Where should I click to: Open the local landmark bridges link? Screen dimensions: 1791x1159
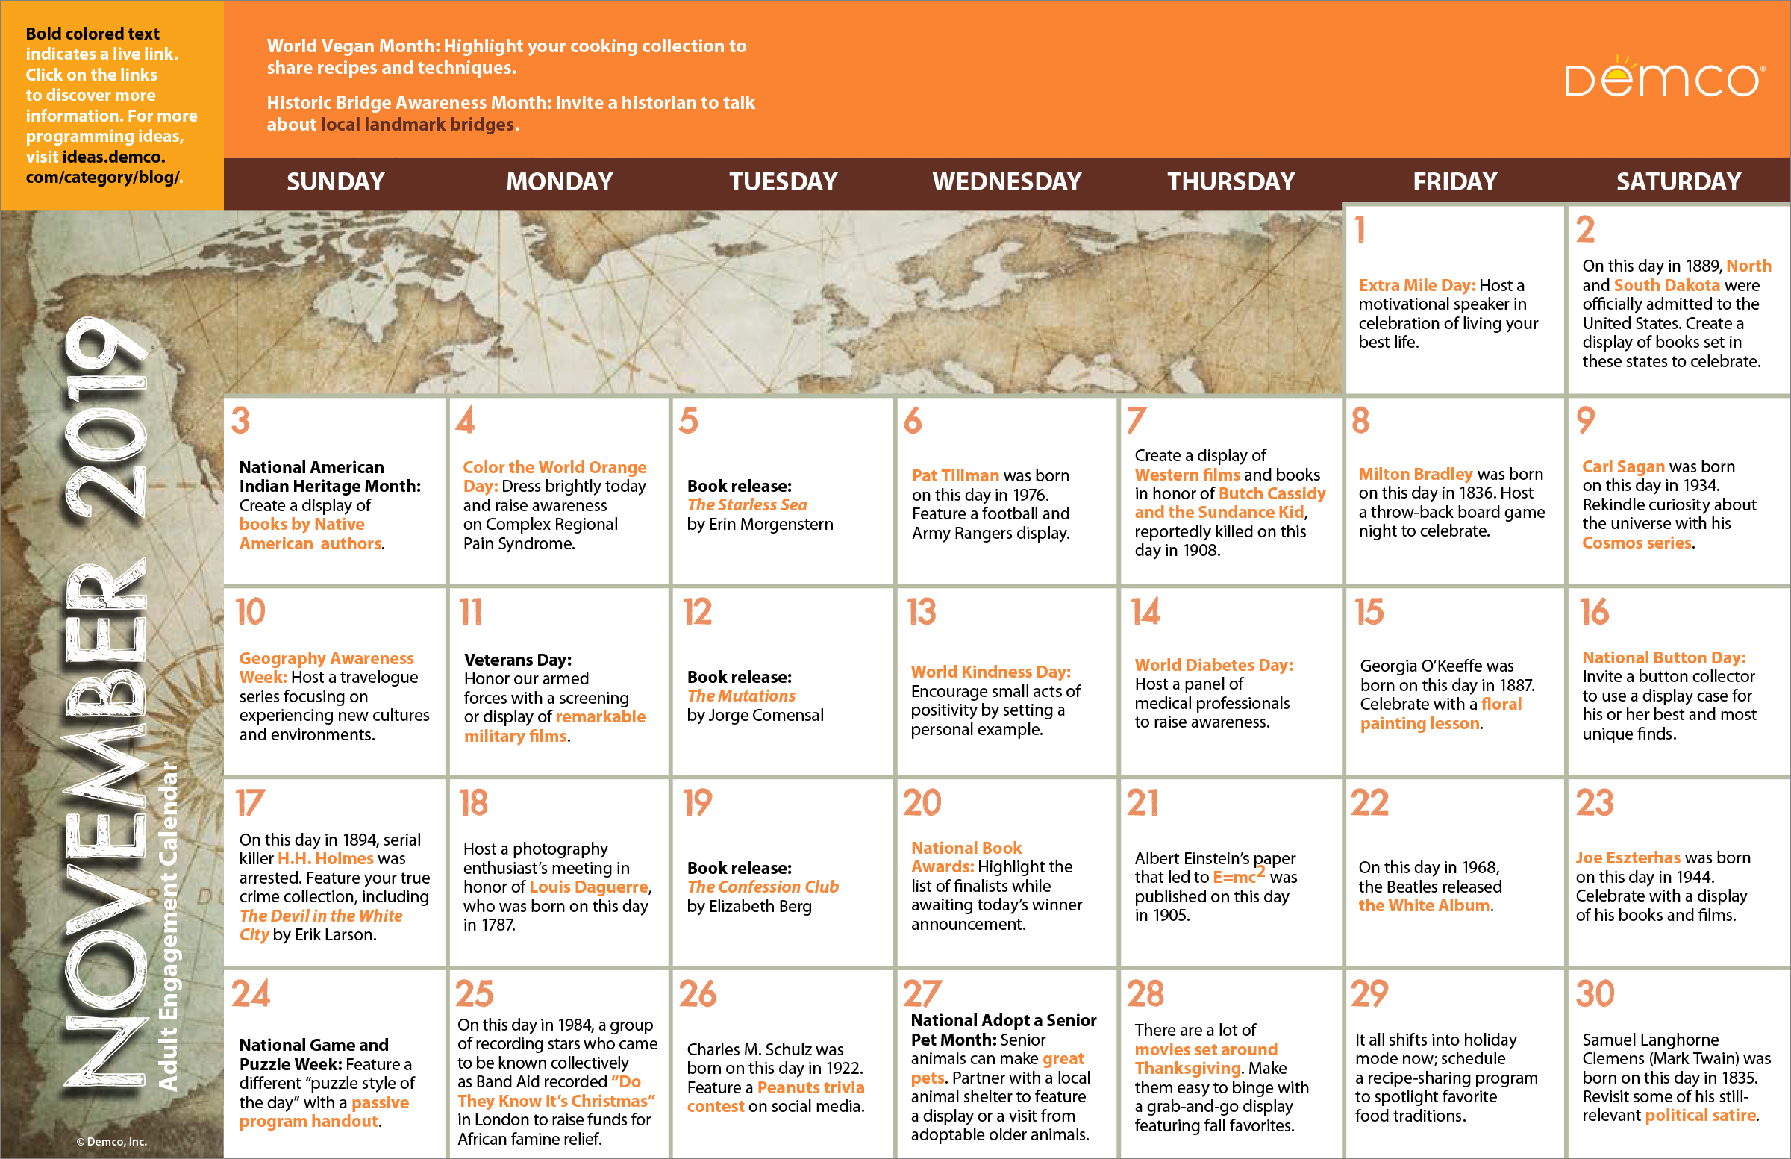(x=417, y=124)
